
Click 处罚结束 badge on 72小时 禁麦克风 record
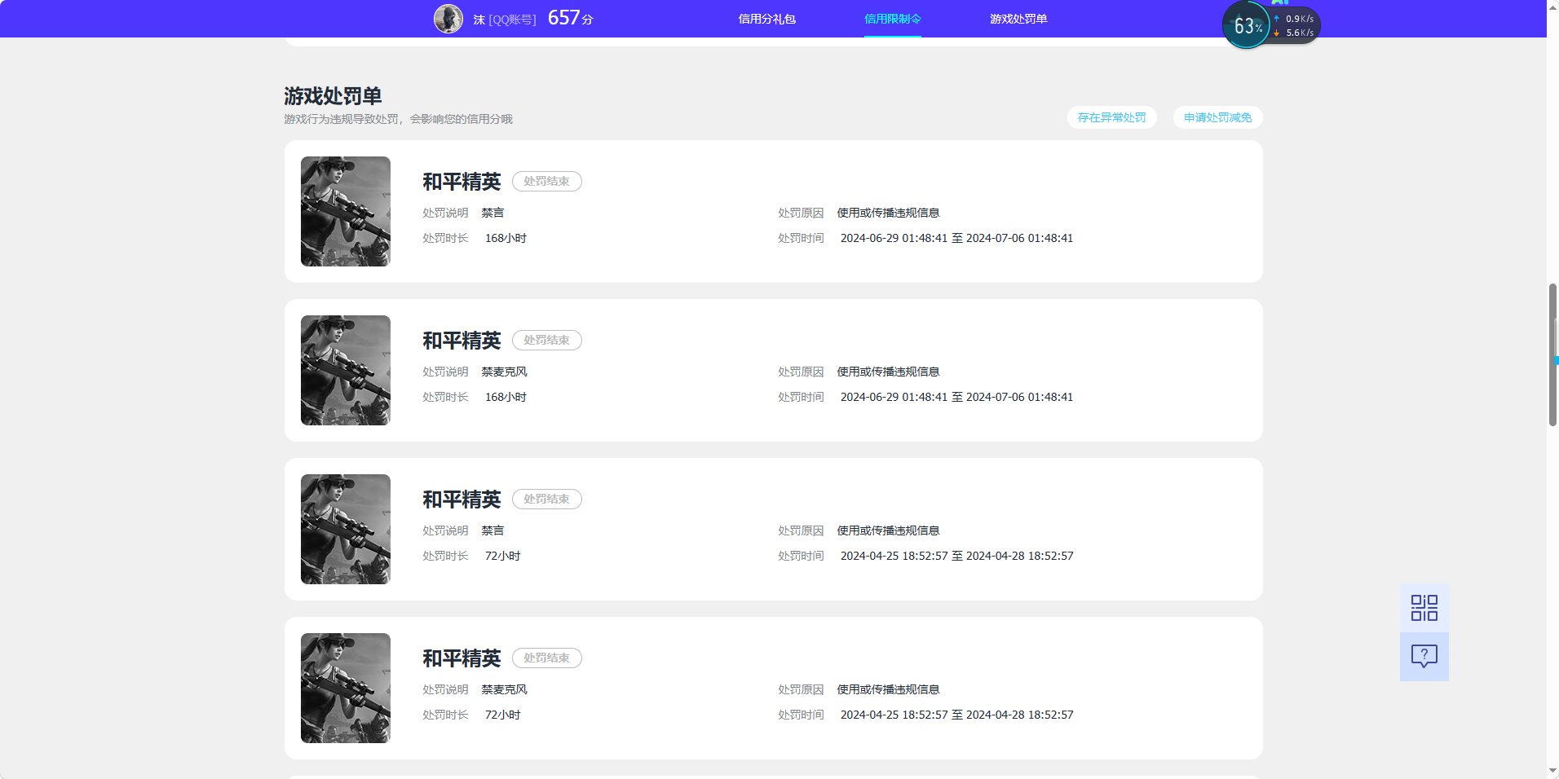tap(546, 658)
